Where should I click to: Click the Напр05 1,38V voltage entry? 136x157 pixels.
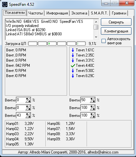20,144
